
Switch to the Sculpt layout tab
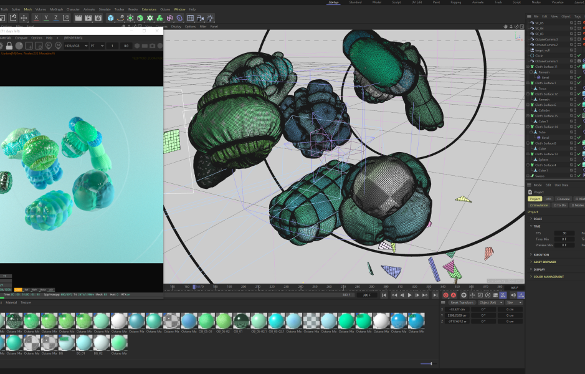[x=396, y=2]
